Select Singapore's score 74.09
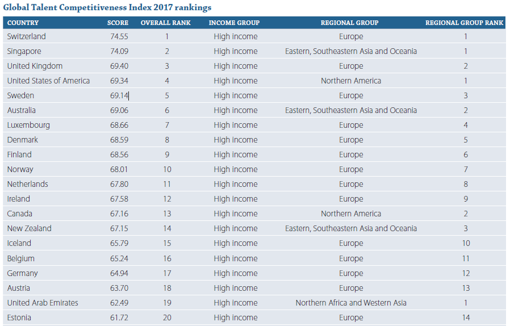 pyautogui.click(x=119, y=51)
